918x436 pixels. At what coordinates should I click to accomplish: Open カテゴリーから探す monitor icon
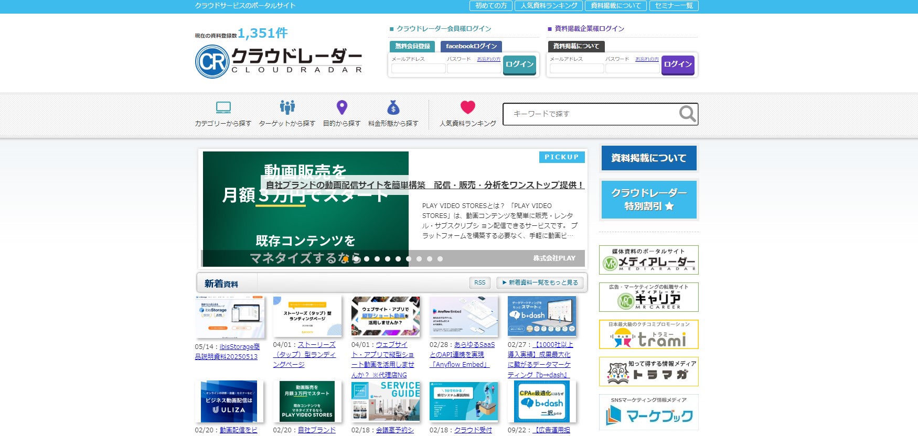tap(223, 107)
